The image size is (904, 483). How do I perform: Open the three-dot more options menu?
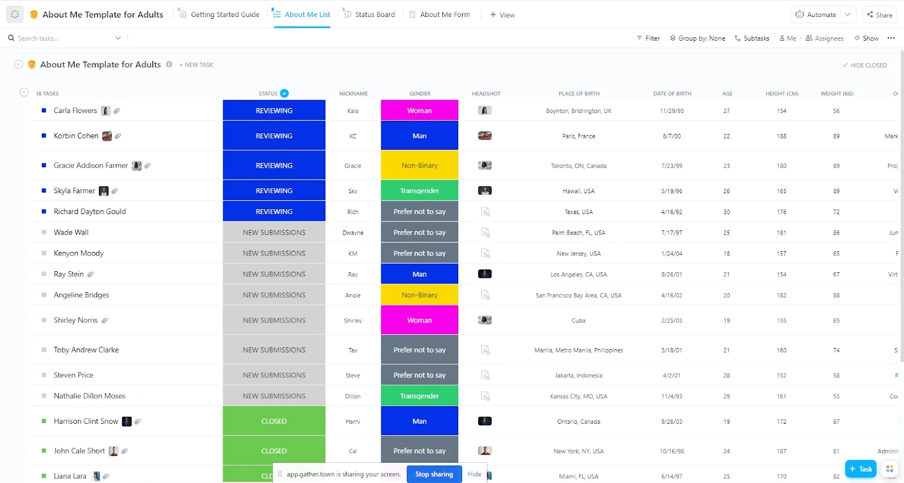point(891,38)
